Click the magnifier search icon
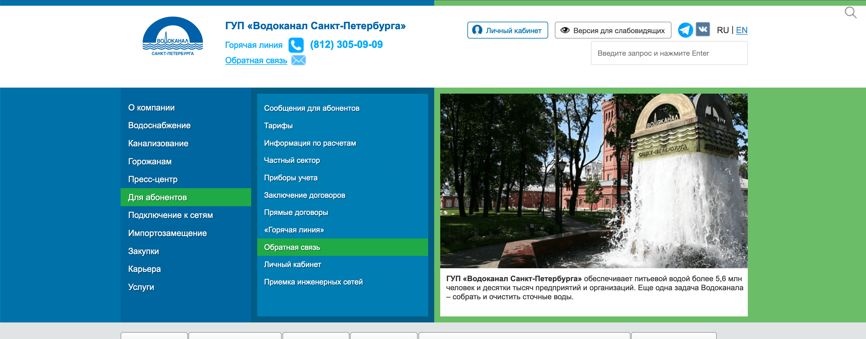The image size is (866, 339). [850, 13]
